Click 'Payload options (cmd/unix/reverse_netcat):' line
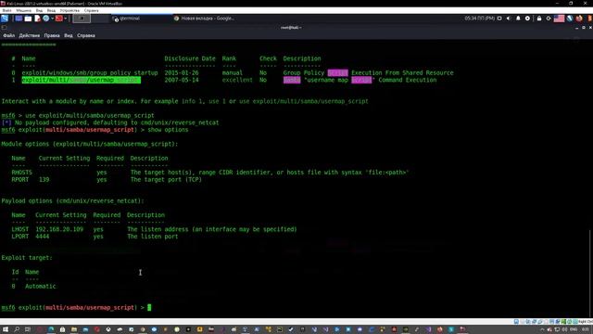 click(73, 200)
